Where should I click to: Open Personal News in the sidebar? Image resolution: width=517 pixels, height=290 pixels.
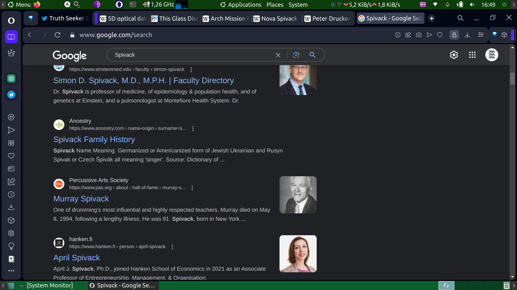11,169
